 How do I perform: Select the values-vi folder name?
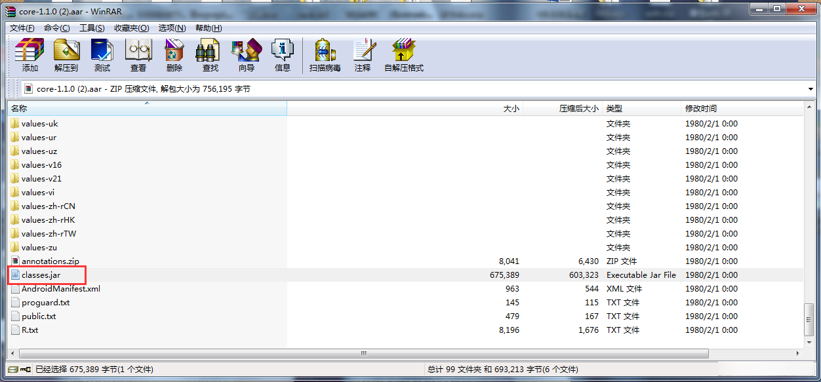click(38, 193)
